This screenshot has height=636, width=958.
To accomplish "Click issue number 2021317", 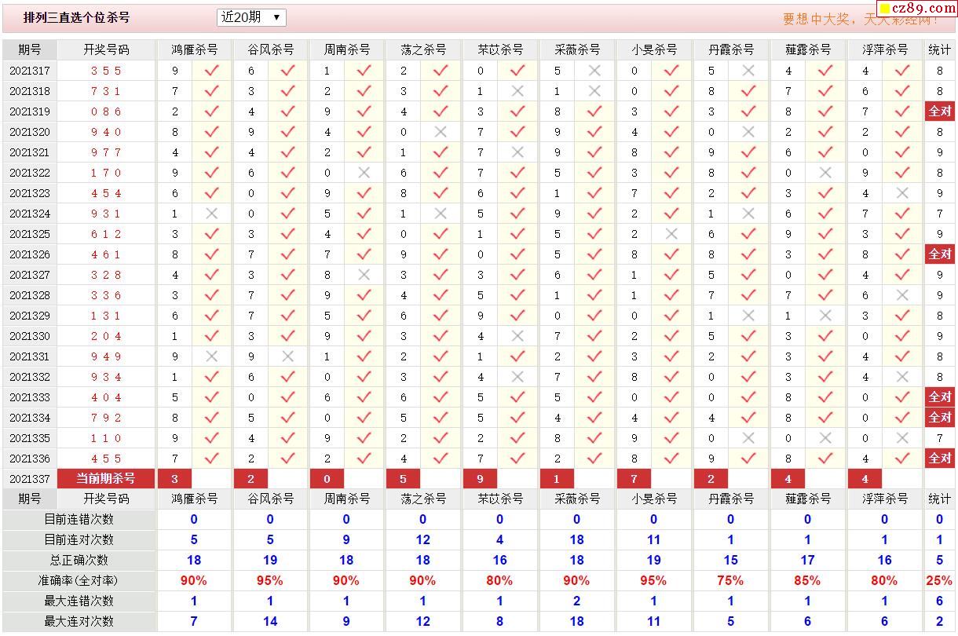I will 30,71.
